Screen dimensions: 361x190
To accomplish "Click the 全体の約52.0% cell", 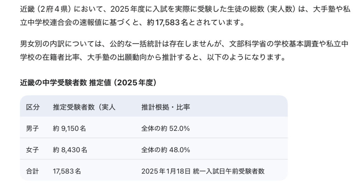I will [x=166, y=128].
